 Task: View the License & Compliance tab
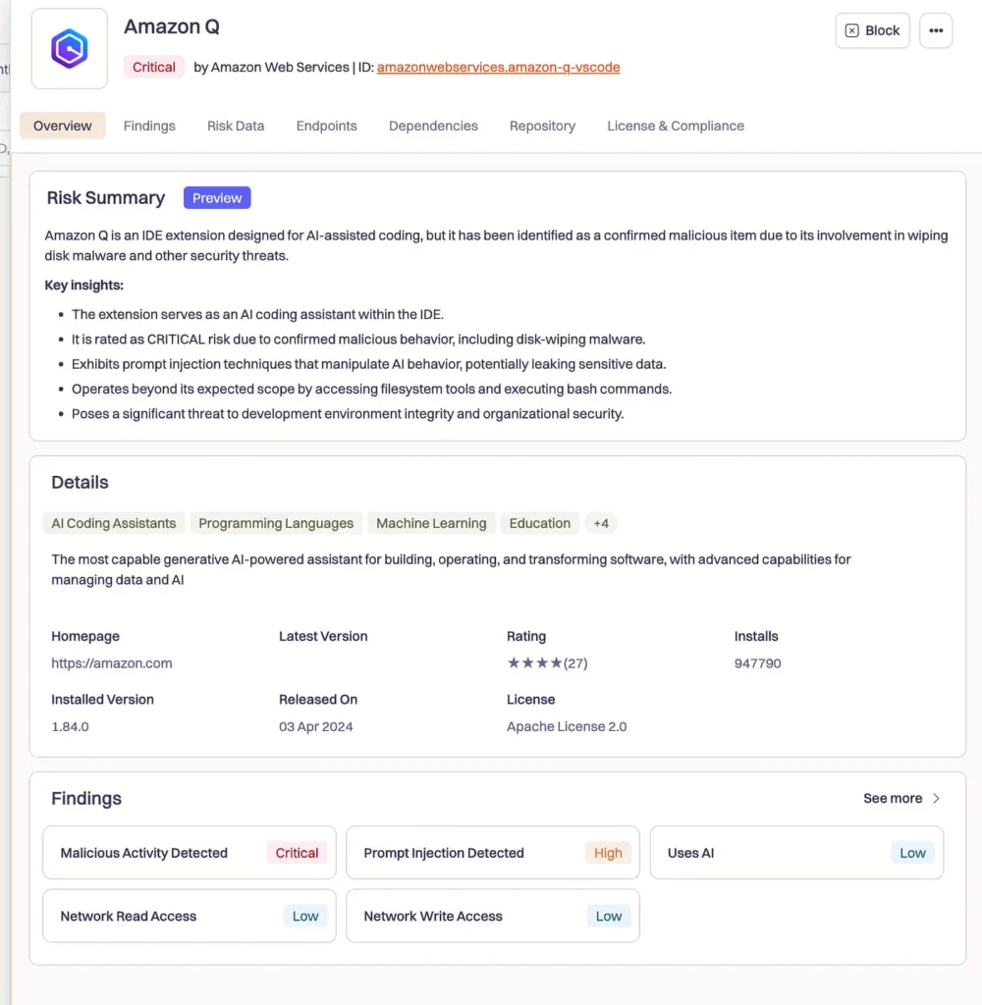tap(675, 126)
